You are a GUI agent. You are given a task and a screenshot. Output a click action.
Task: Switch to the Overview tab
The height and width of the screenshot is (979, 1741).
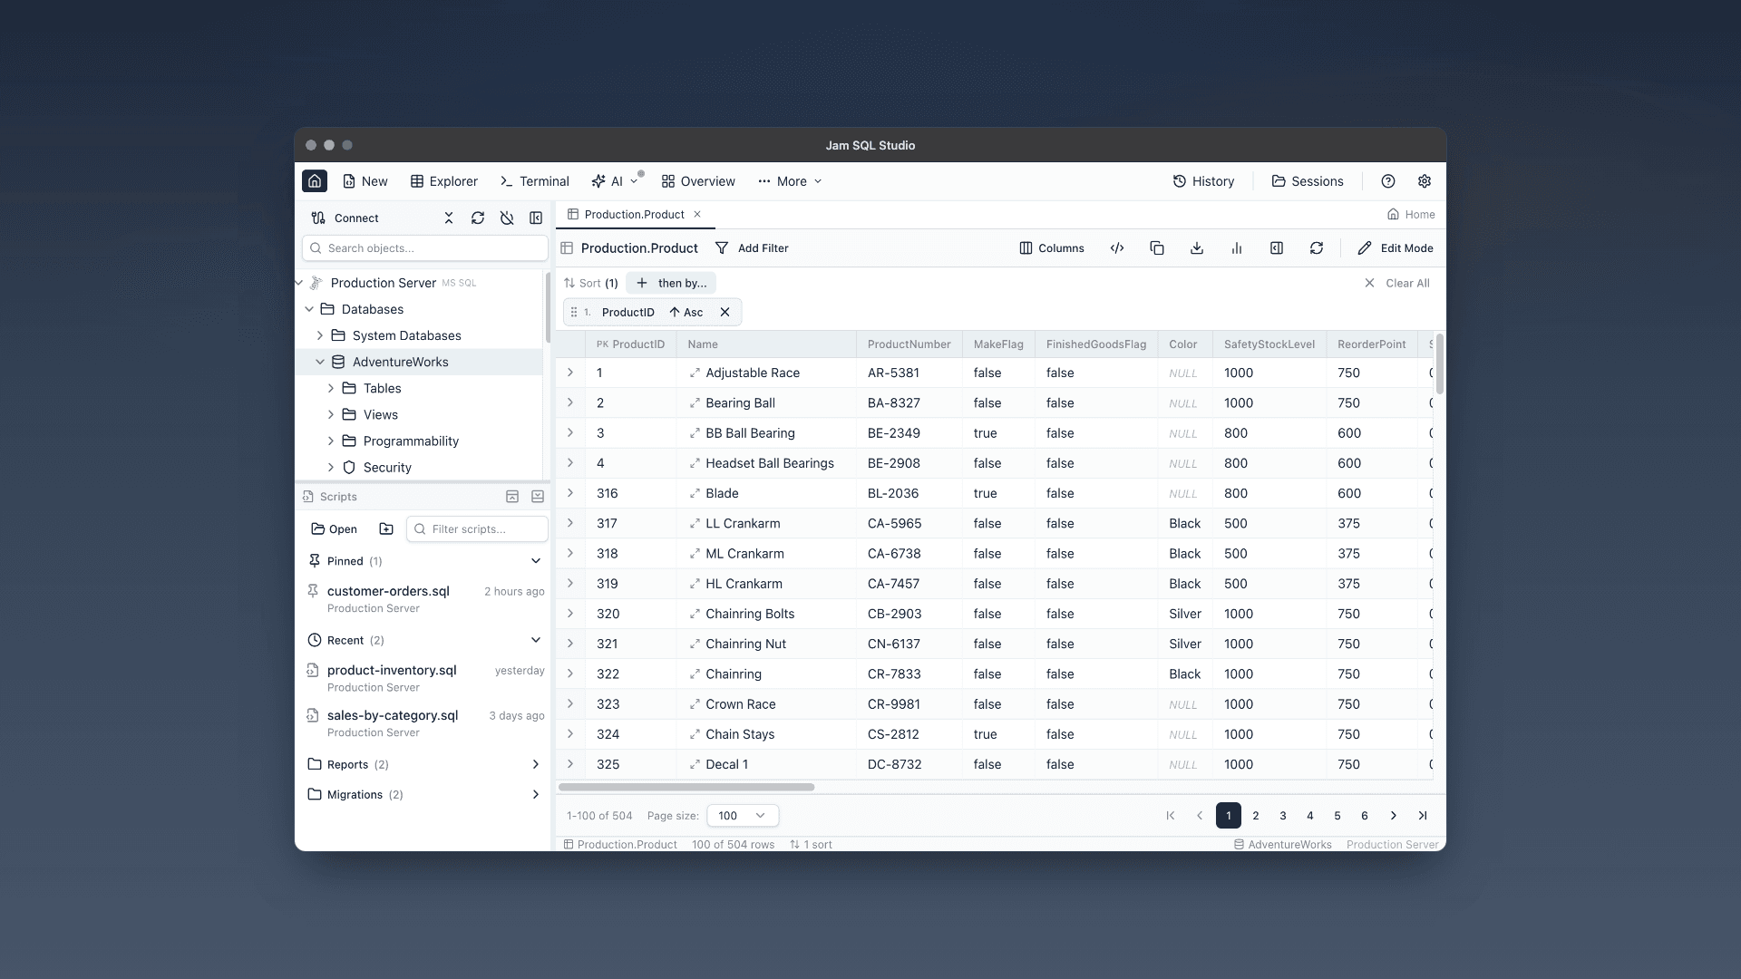(x=697, y=181)
